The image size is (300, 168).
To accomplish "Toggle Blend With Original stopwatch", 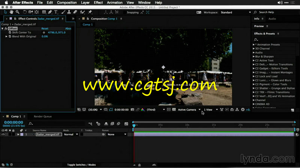I will tap(10, 36).
